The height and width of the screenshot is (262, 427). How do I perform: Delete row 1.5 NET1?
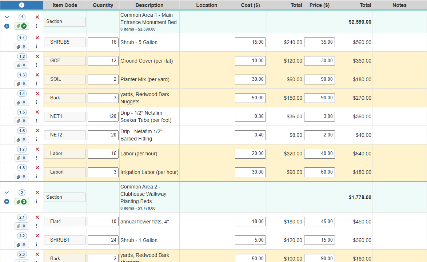(x=37, y=112)
